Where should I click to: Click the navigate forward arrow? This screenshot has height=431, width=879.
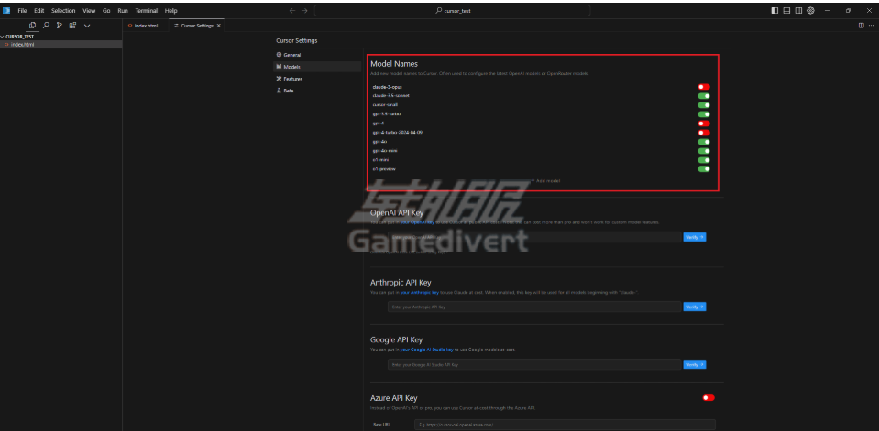tap(305, 10)
